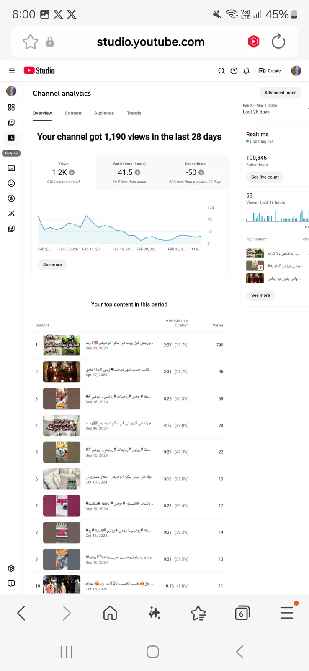Click the 796 views value
Image resolution: width=309 pixels, height=671 pixels.
(x=220, y=345)
